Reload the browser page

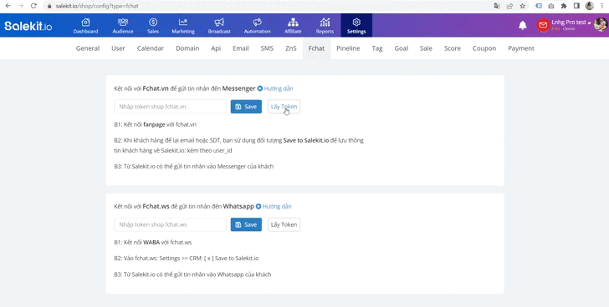tap(33, 6)
